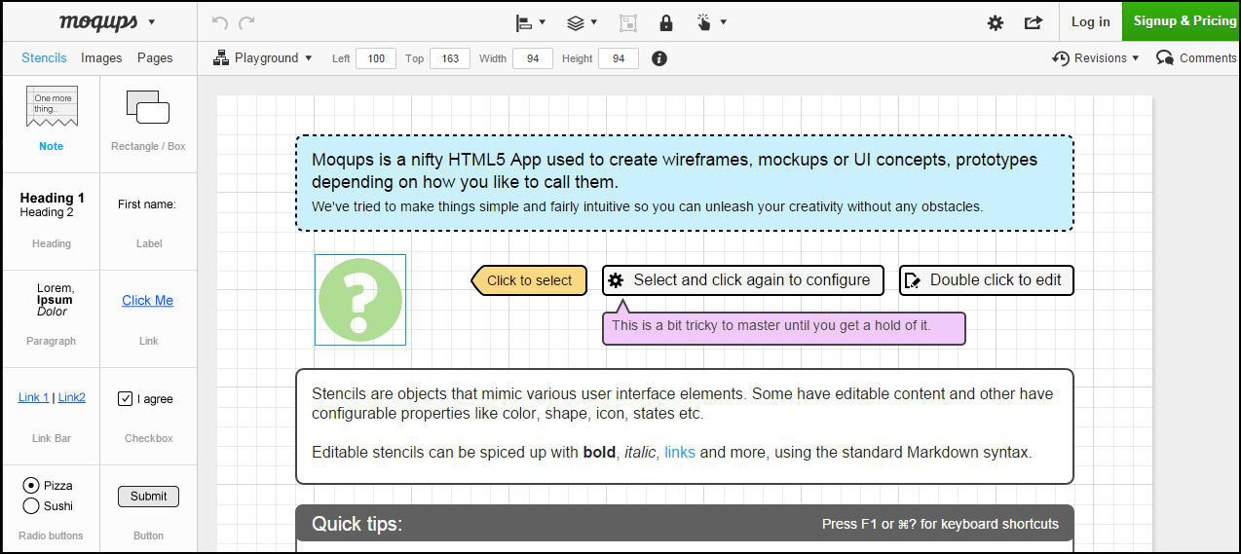Click the Left position input field
This screenshot has width=1241, height=554.
(x=376, y=58)
